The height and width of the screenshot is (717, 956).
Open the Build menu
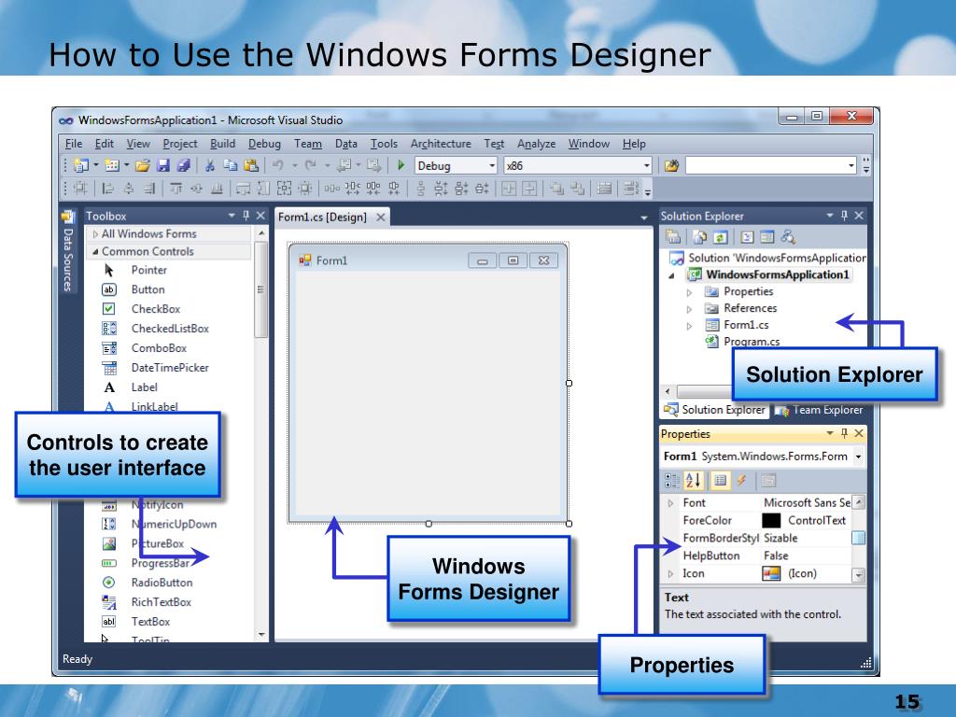click(x=222, y=144)
